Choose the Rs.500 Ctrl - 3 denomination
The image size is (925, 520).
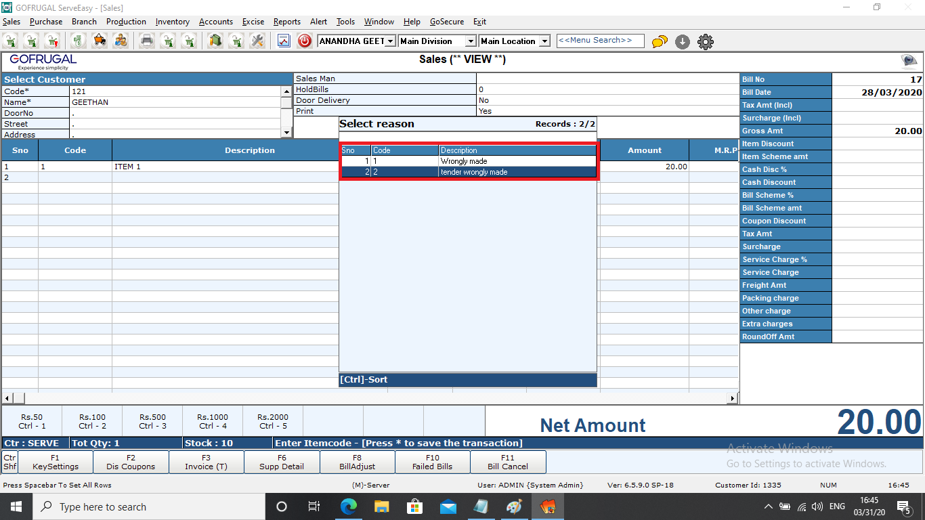tap(152, 421)
